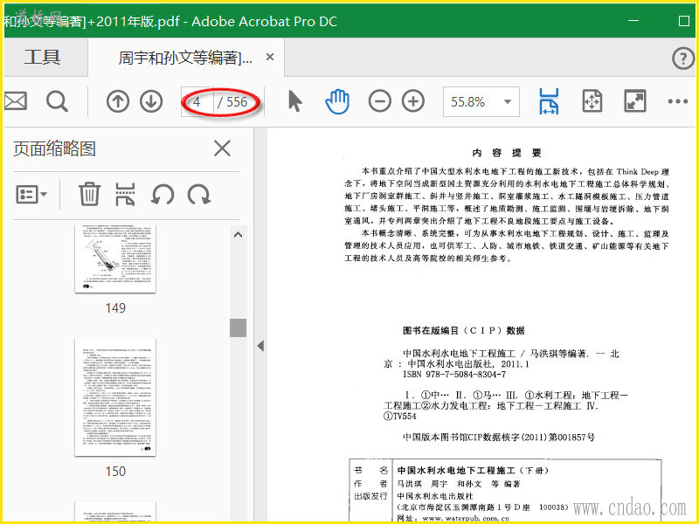Open the more tools ellipsis menu

678,101
